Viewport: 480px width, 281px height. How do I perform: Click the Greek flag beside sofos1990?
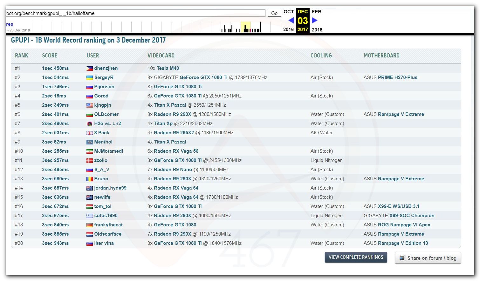pyautogui.click(x=90, y=216)
